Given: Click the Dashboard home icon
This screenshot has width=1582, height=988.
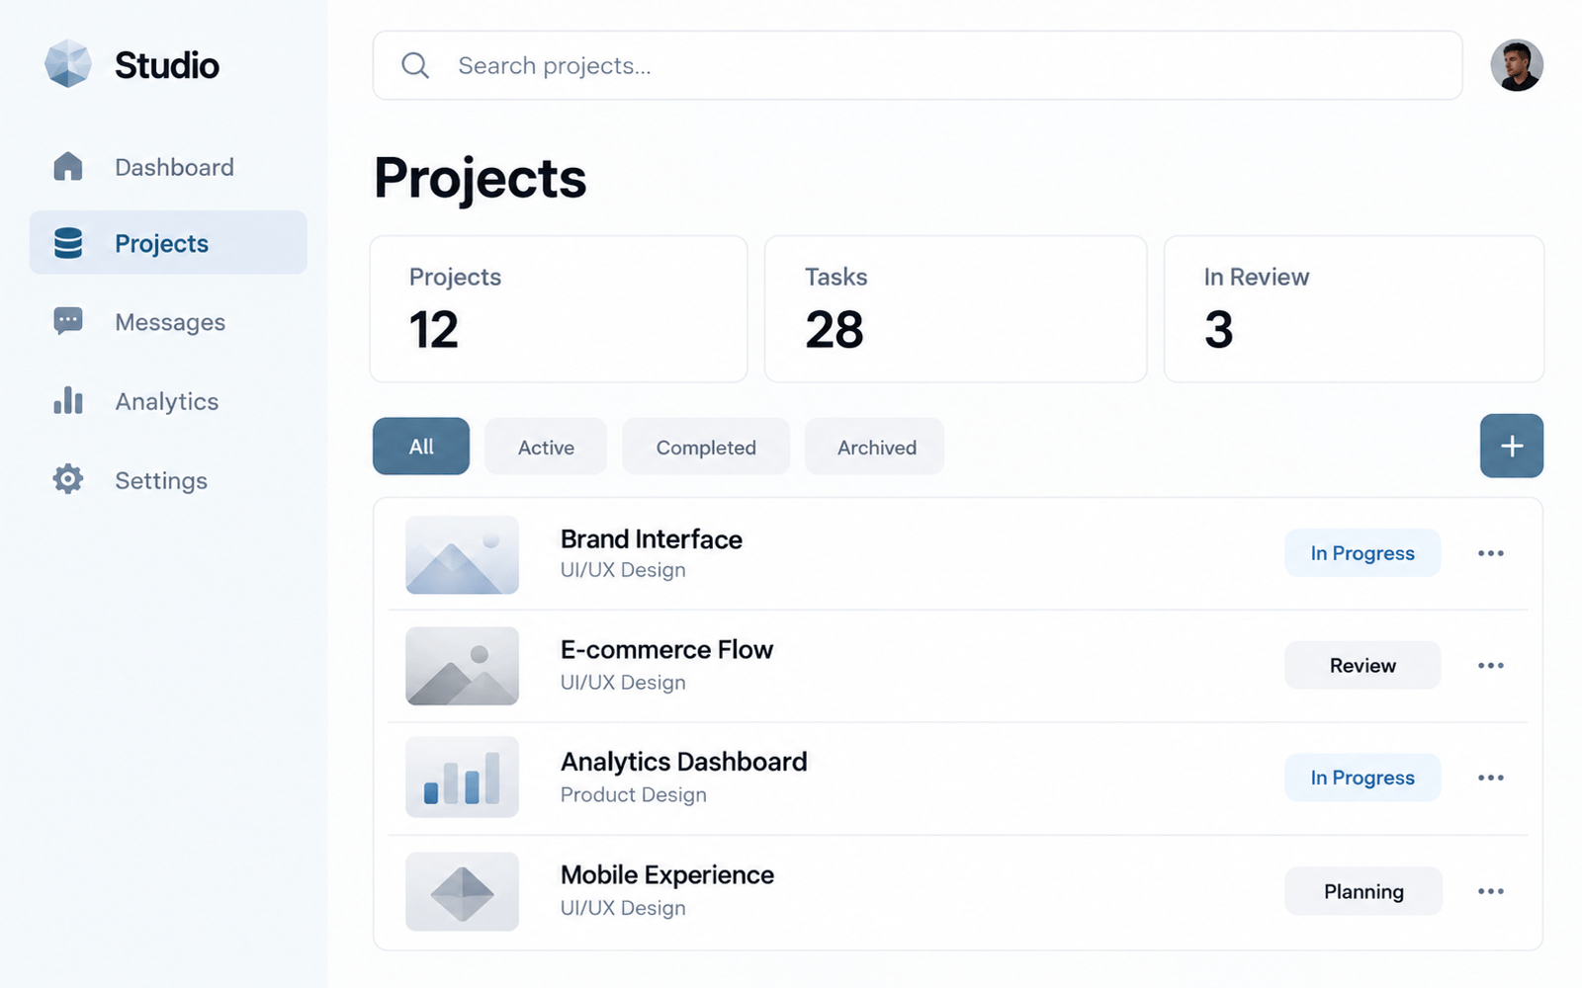Looking at the screenshot, I should coord(68,166).
